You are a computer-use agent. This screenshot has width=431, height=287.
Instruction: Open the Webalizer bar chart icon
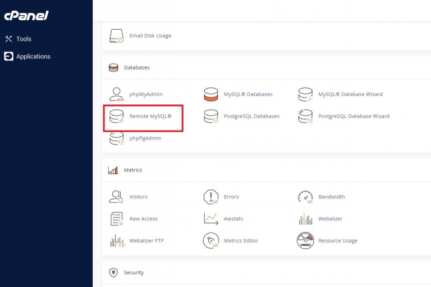pos(305,219)
